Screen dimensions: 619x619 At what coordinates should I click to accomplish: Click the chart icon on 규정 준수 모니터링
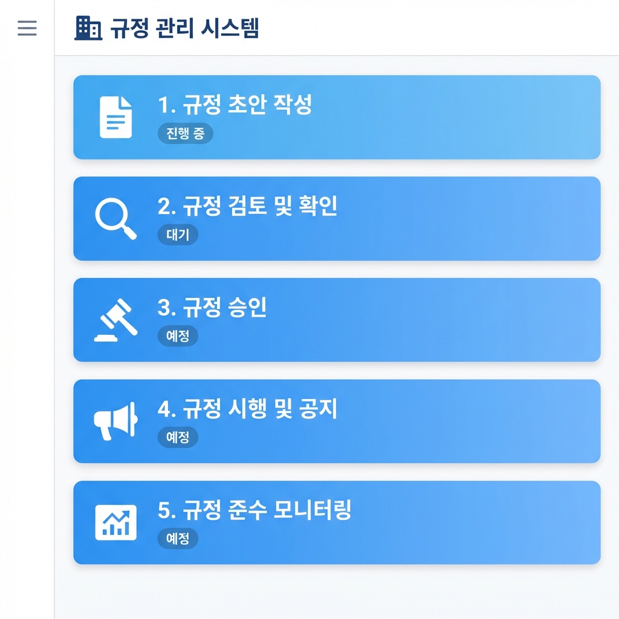tap(117, 520)
